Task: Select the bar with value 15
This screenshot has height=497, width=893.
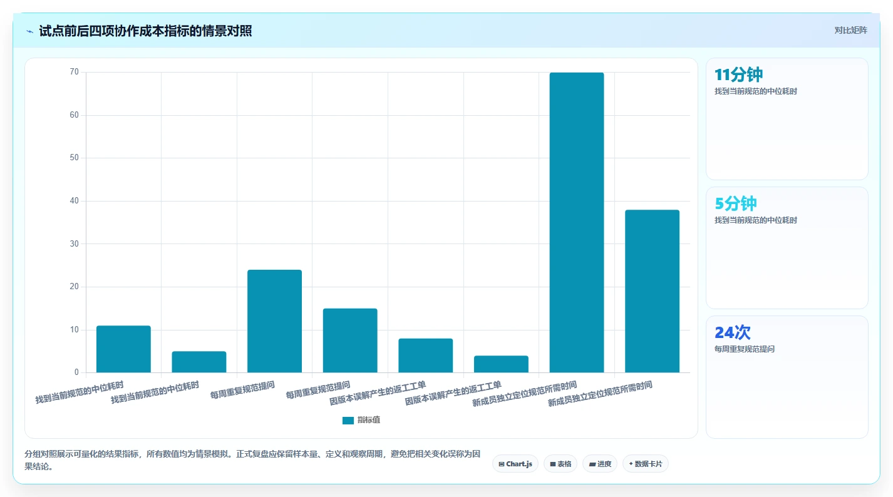Action: [x=350, y=341]
